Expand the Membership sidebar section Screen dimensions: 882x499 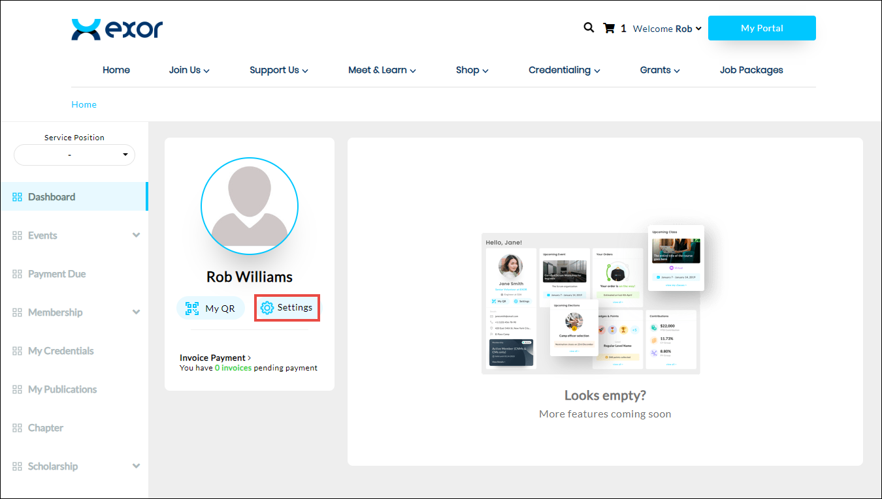point(136,312)
